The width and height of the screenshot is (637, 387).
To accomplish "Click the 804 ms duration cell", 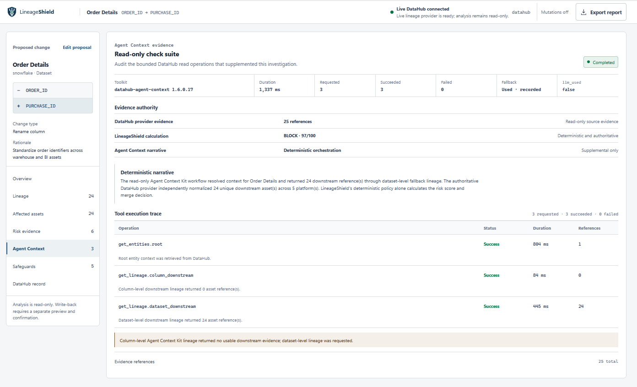I will (540, 244).
